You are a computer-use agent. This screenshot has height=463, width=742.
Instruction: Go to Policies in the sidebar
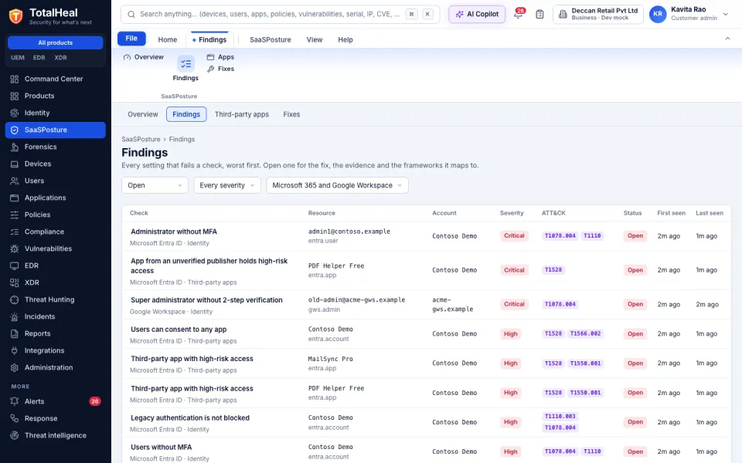[x=56, y=215]
